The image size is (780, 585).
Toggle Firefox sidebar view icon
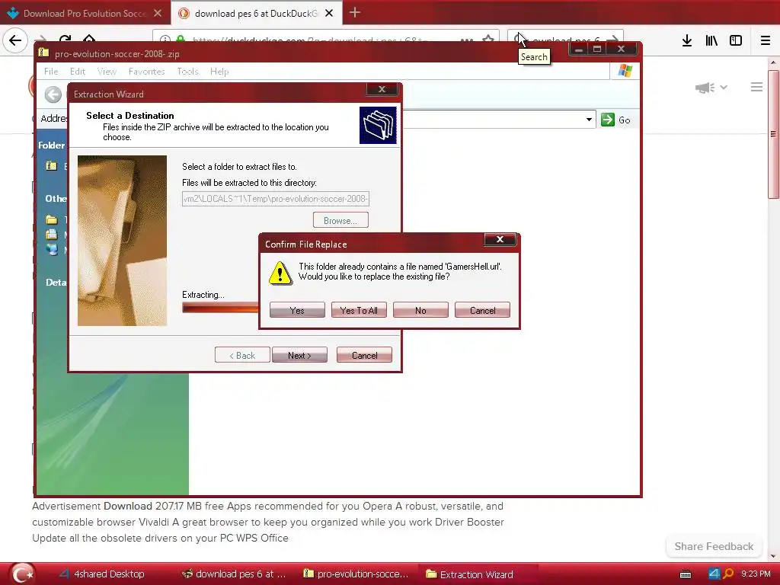(x=736, y=40)
